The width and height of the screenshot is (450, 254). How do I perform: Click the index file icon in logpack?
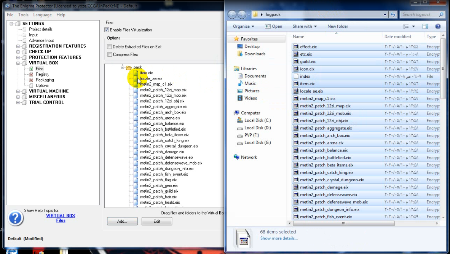coord(296,76)
